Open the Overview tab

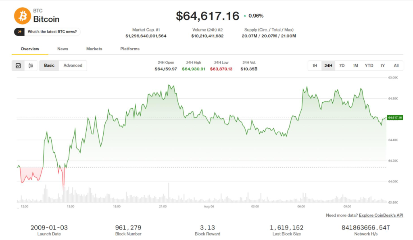(x=30, y=49)
